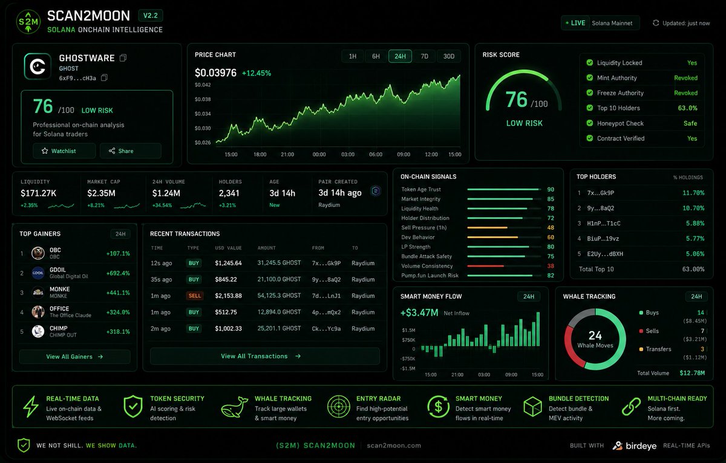Screen dimensions: 726x463
Task: Share the Ghostware analysis
Action: pos(130,151)
